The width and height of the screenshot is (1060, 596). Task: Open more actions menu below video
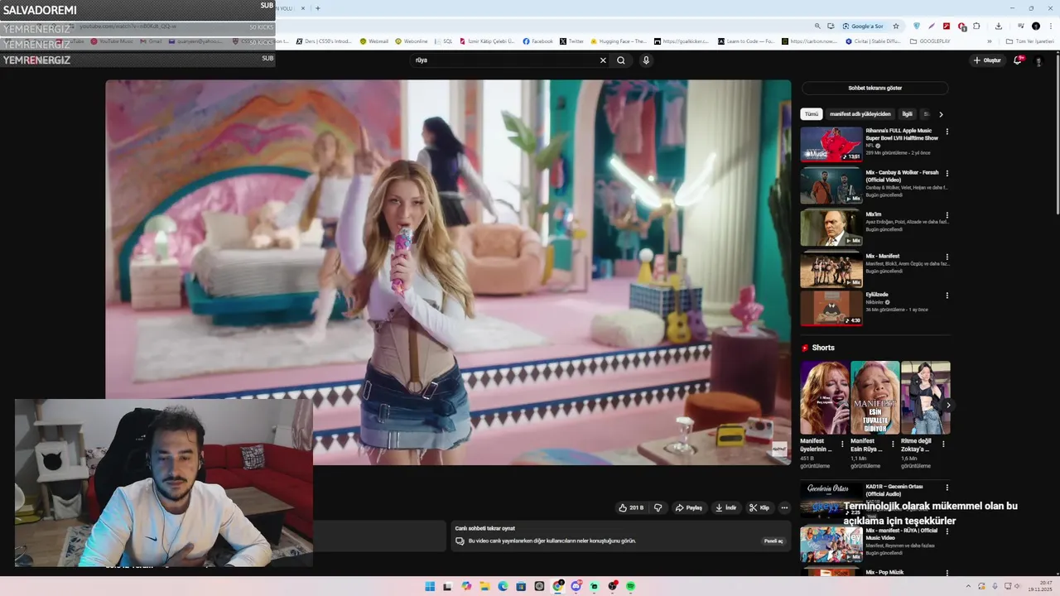784,507
